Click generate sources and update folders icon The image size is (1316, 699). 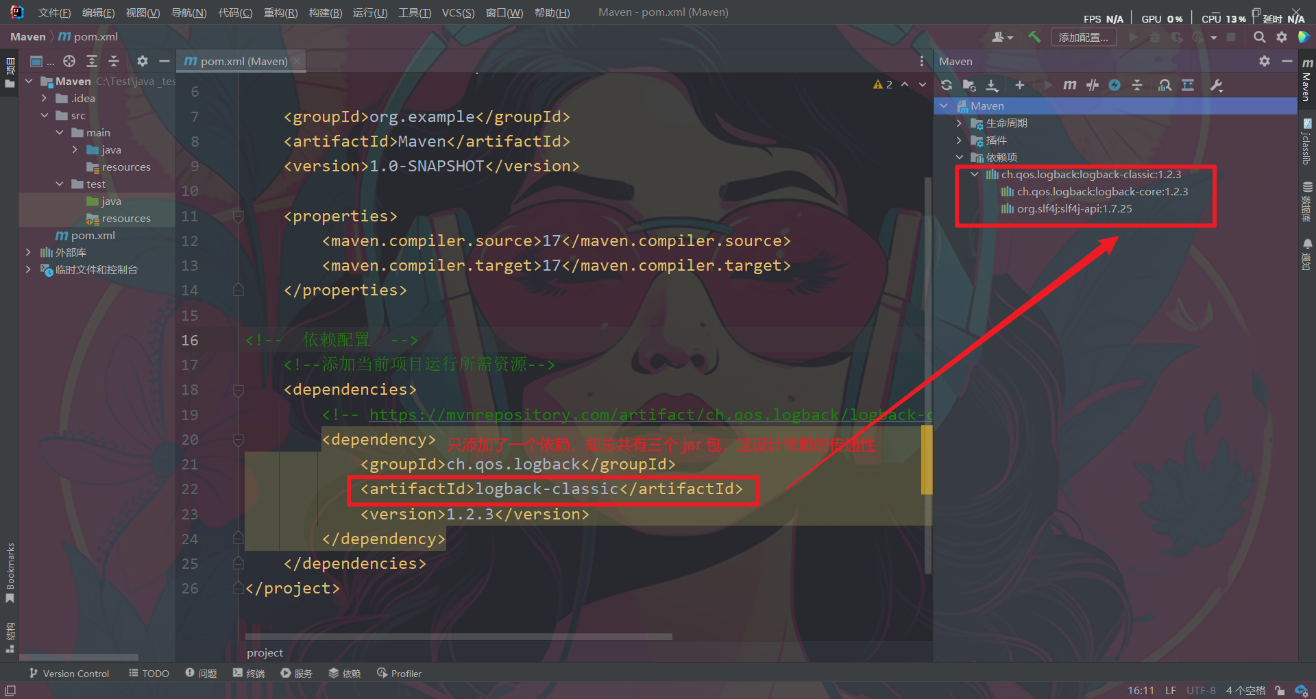point(969,85)
